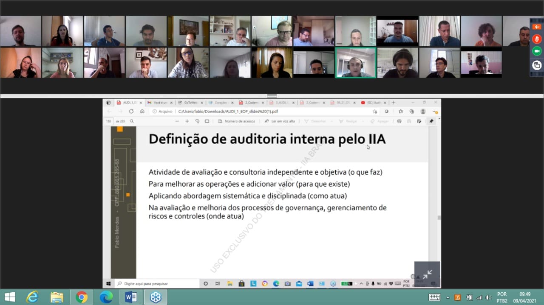Click the GoToMeeting flower icon in taskbar
Screen dimensions: 544x305
(156, 297)
